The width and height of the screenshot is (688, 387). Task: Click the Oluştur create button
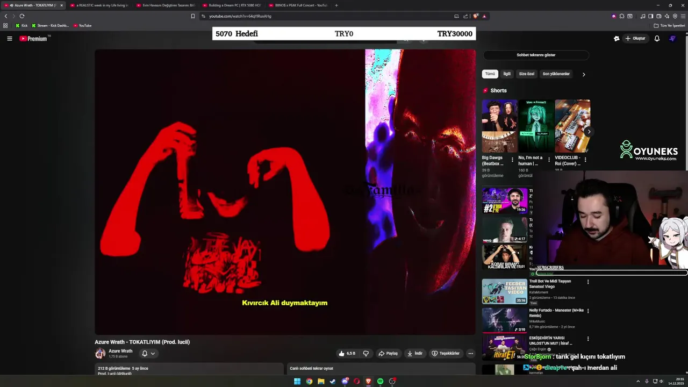coord(635,39)
